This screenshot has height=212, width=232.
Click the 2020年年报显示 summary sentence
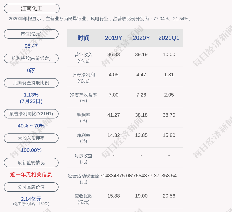[x=100, y=19]
